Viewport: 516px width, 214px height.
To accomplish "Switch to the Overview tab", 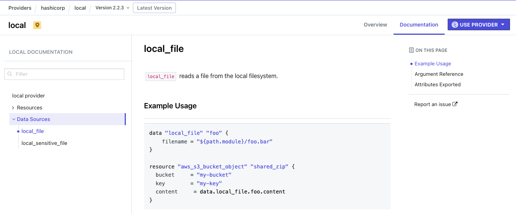I will [375, 25].
